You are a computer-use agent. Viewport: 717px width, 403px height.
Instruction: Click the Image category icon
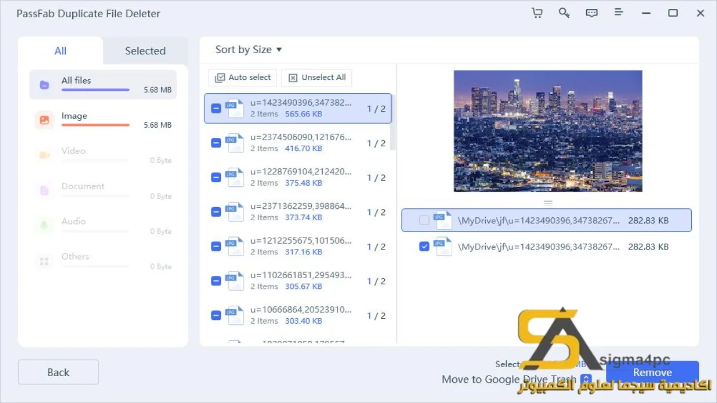click(44, 120)
